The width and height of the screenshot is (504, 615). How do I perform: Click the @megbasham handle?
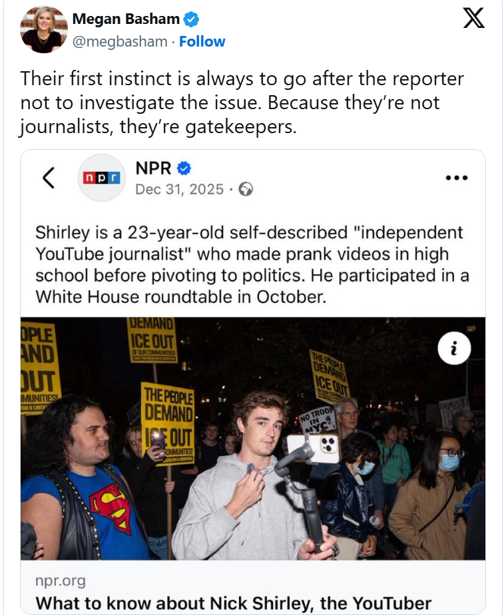point(119,41)
